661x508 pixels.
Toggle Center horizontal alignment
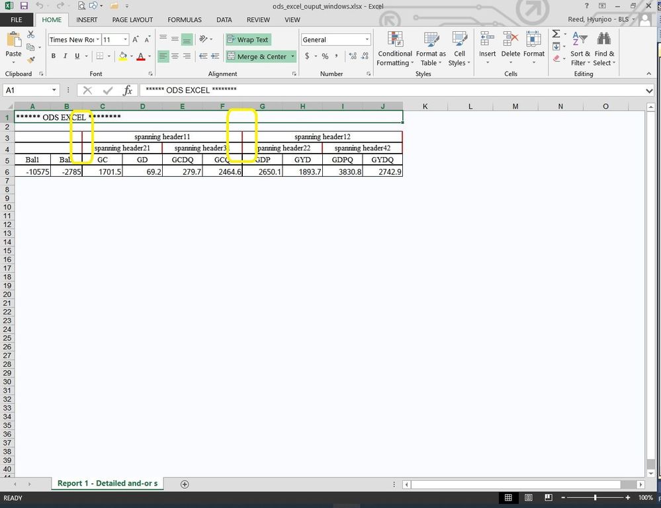175,56
